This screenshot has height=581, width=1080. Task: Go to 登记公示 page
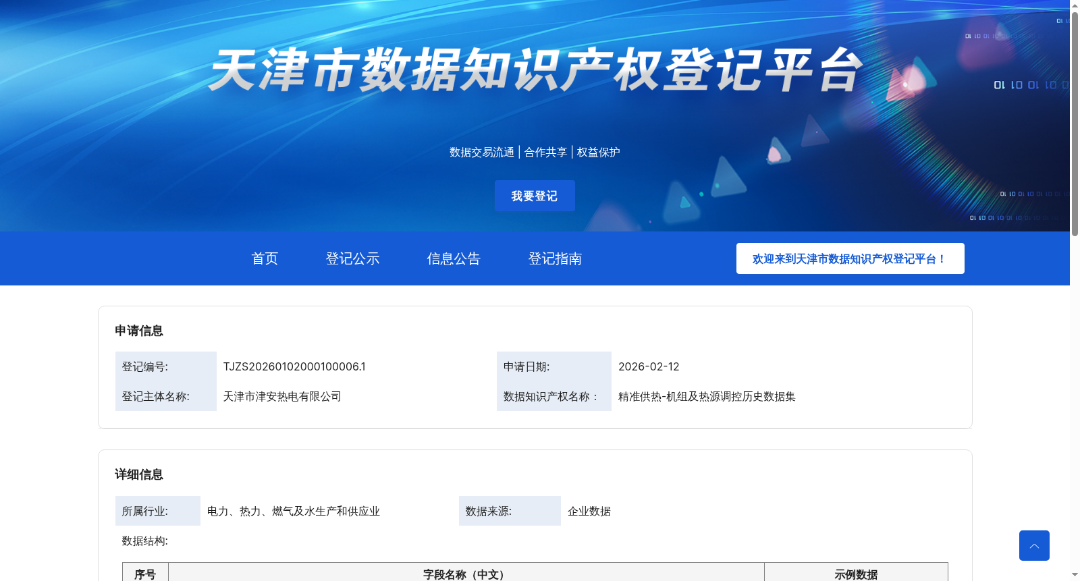352,258
